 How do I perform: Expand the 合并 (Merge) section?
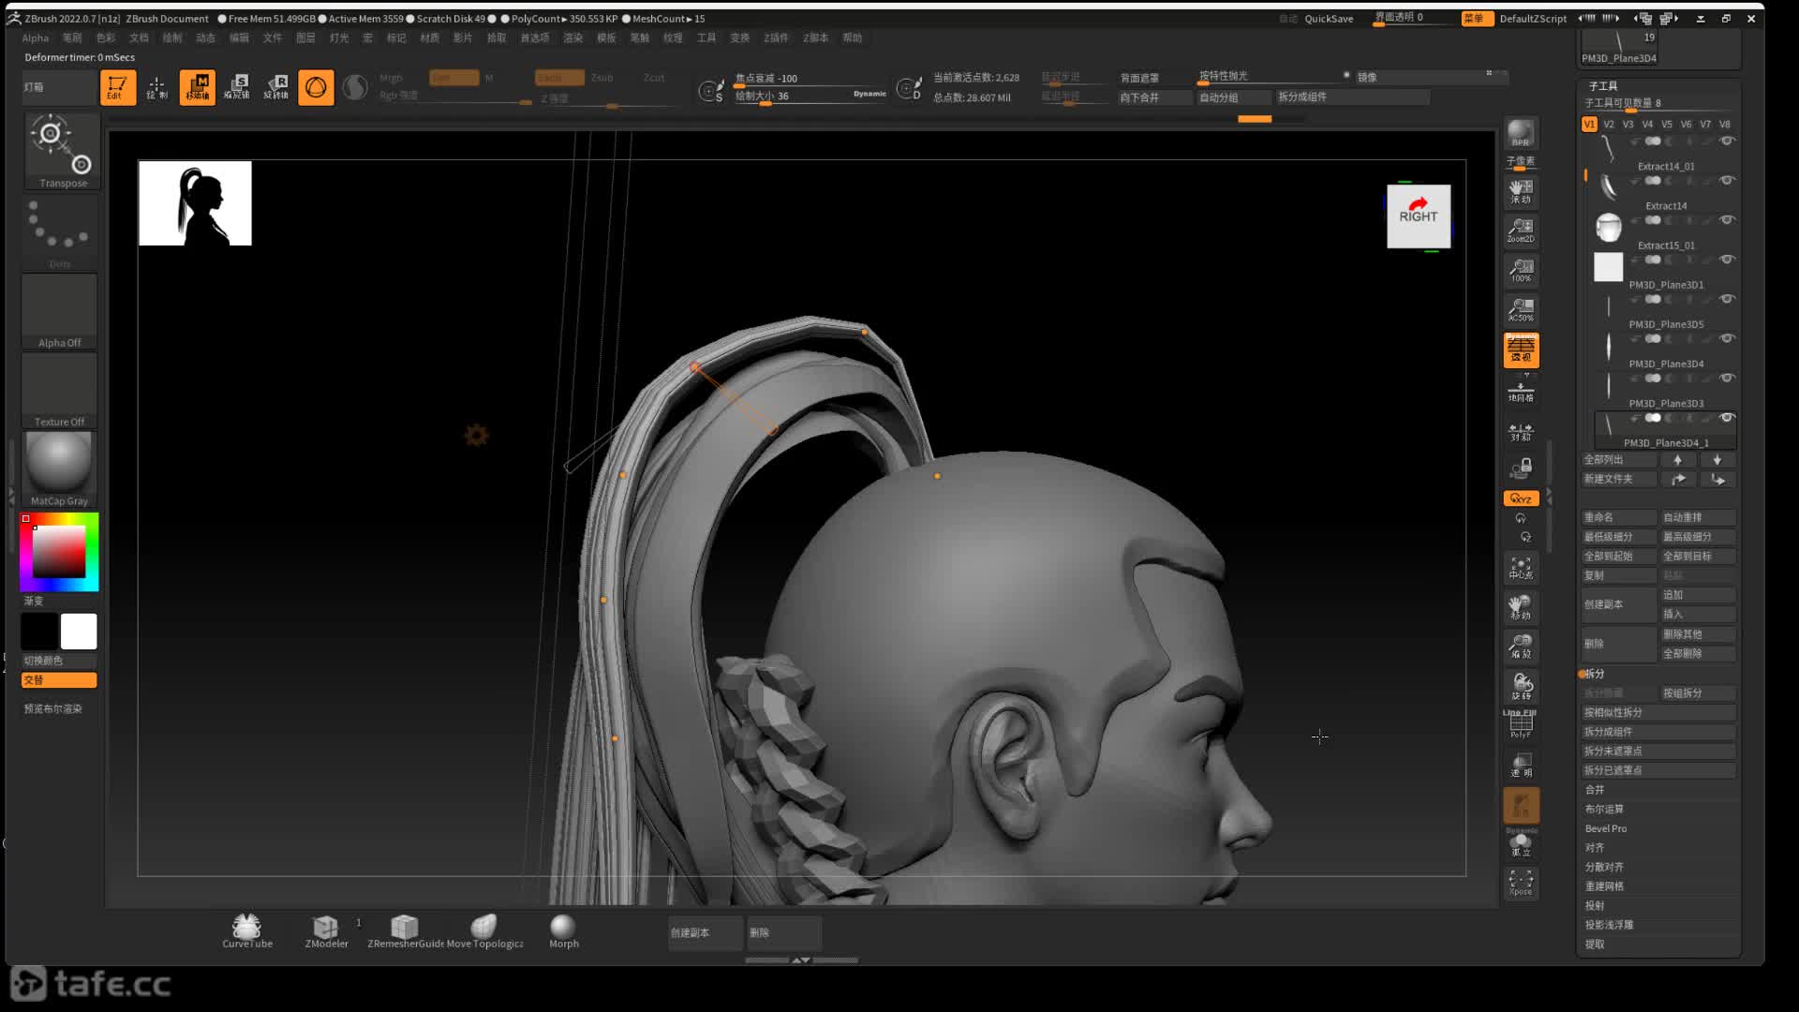pyautogui.click(x=1595, y=790)
